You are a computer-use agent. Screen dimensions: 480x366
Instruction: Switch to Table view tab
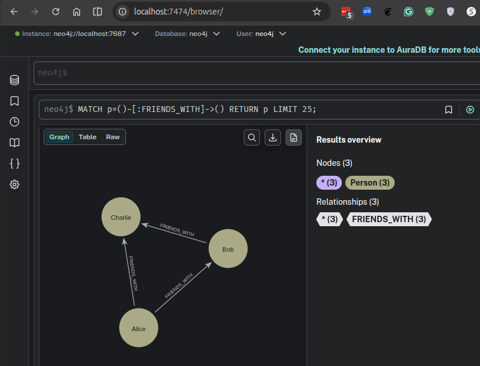[88, 137]
